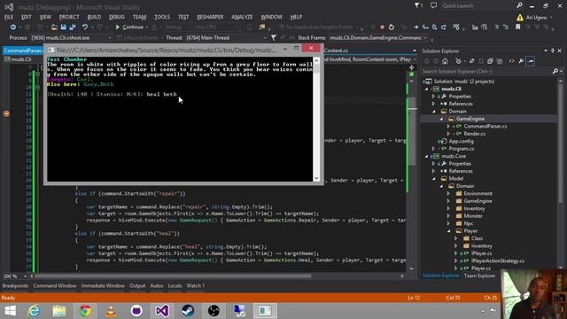Viewport: 567px width, 319px height.
Task: Open the DEBUG menu
Action: point(116,17)
